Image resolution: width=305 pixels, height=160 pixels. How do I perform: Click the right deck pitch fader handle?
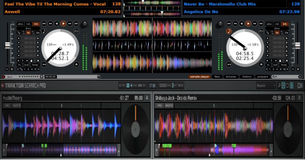pos(298,45)
